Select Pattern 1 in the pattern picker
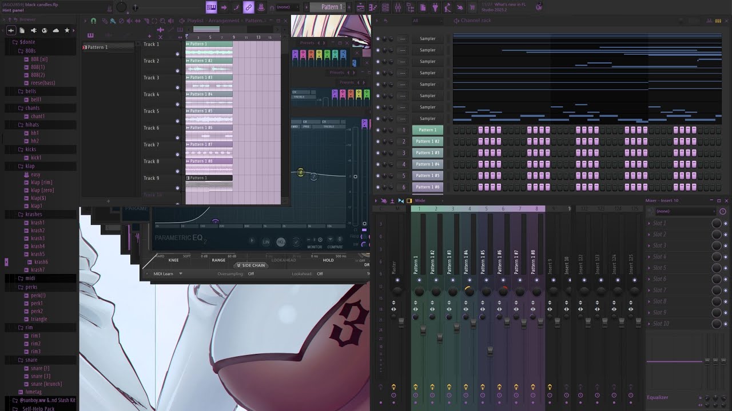 pyautogui.click(x=108, y=47)
